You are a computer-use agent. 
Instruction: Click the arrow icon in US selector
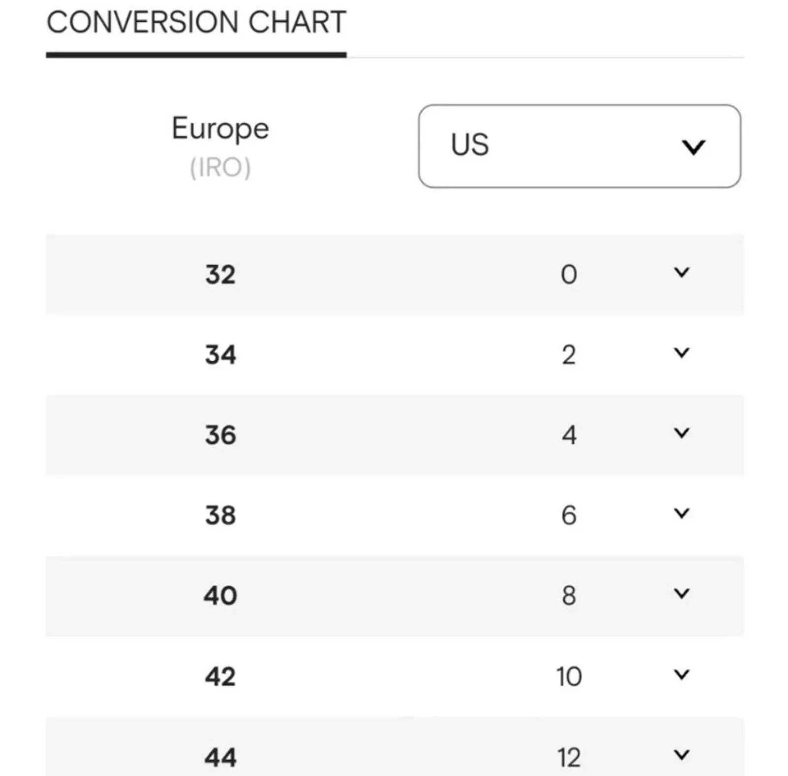pos(693,147)
